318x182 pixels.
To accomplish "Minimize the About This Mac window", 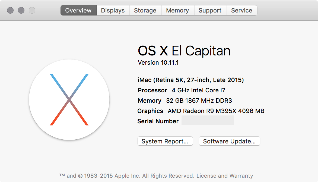I will [21, 10].
